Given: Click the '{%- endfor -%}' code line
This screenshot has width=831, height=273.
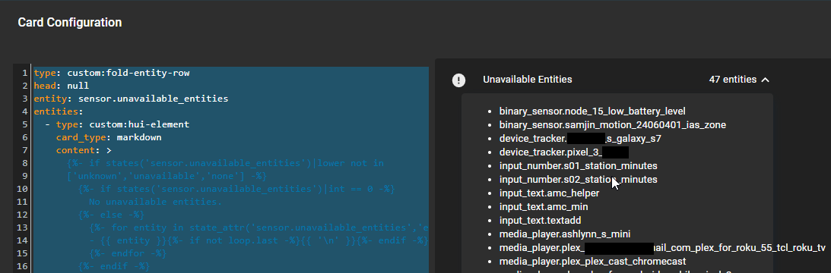Looking at the screenshot, I should [x=128, y=253].
